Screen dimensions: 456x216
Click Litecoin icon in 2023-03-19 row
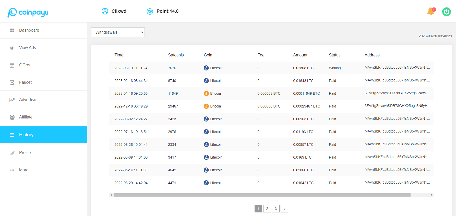click(x=206, y=68)
